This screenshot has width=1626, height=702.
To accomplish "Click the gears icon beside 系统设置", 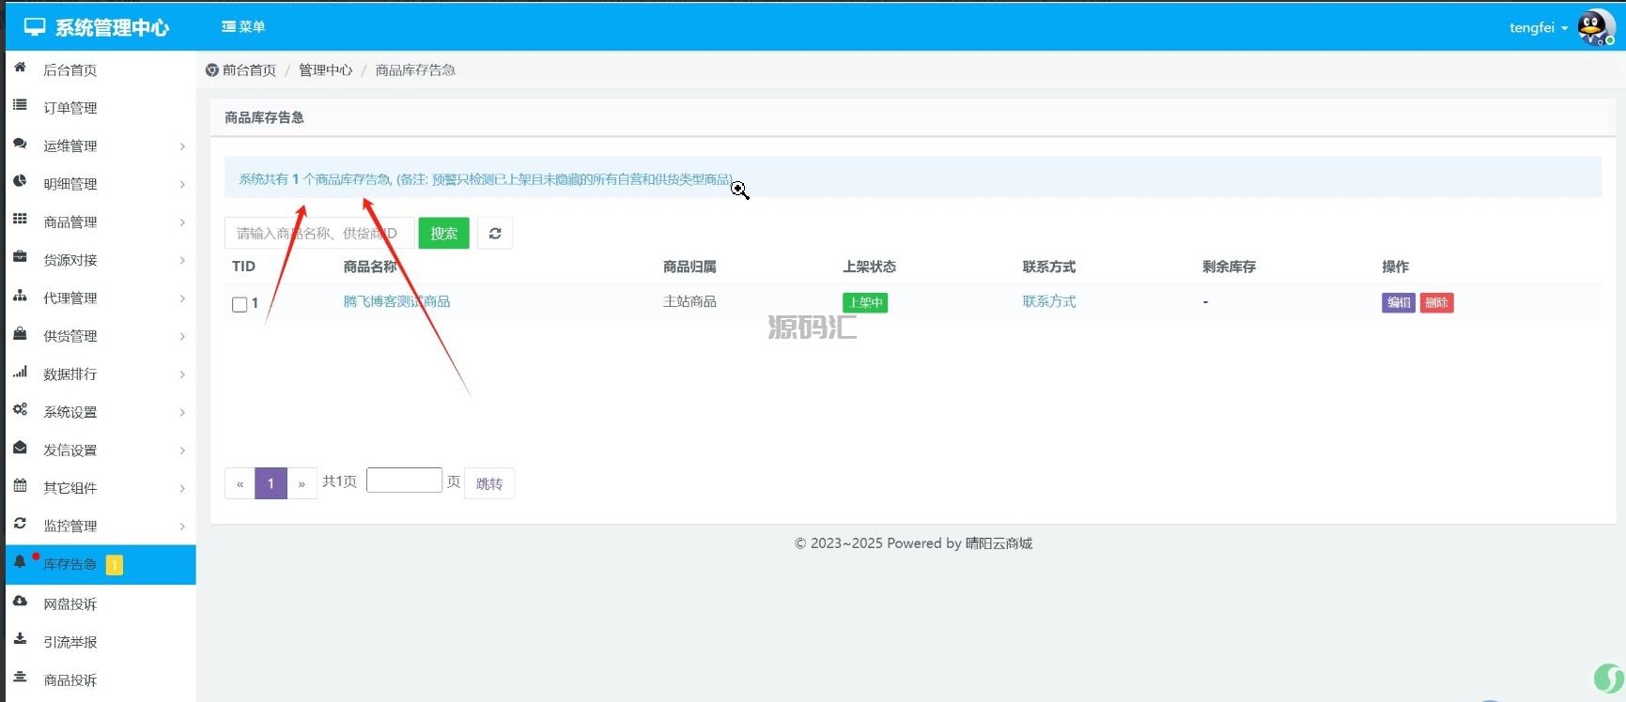I will click(20, 409).
